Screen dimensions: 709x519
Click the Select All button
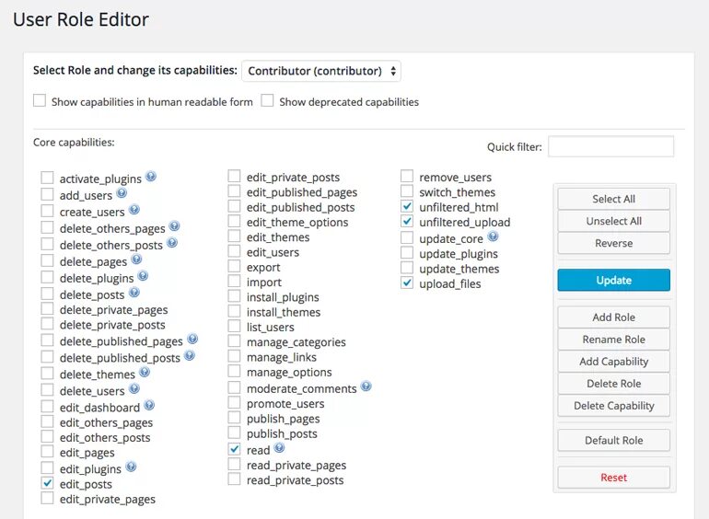(613, 199)
